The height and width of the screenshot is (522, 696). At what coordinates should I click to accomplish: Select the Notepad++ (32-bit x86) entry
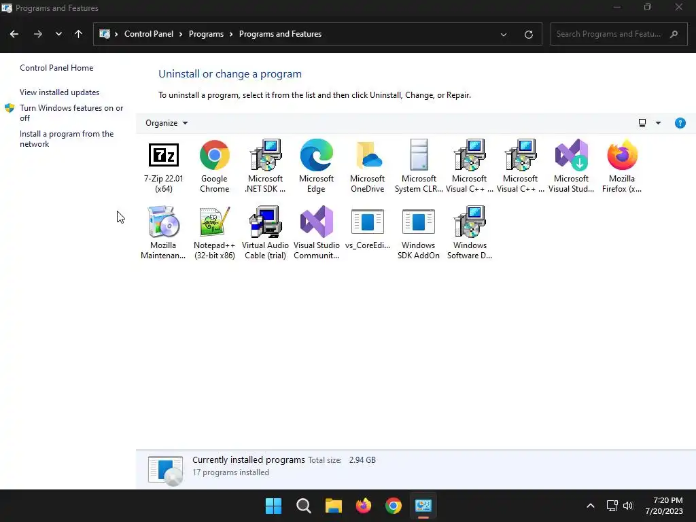(214, 232)
